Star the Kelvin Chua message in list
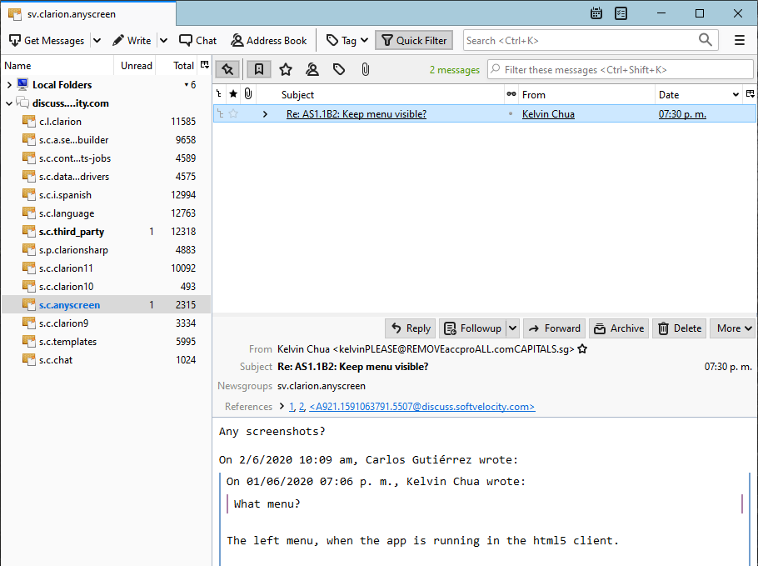The image size is (758, 566). click(x=233, y=114)
